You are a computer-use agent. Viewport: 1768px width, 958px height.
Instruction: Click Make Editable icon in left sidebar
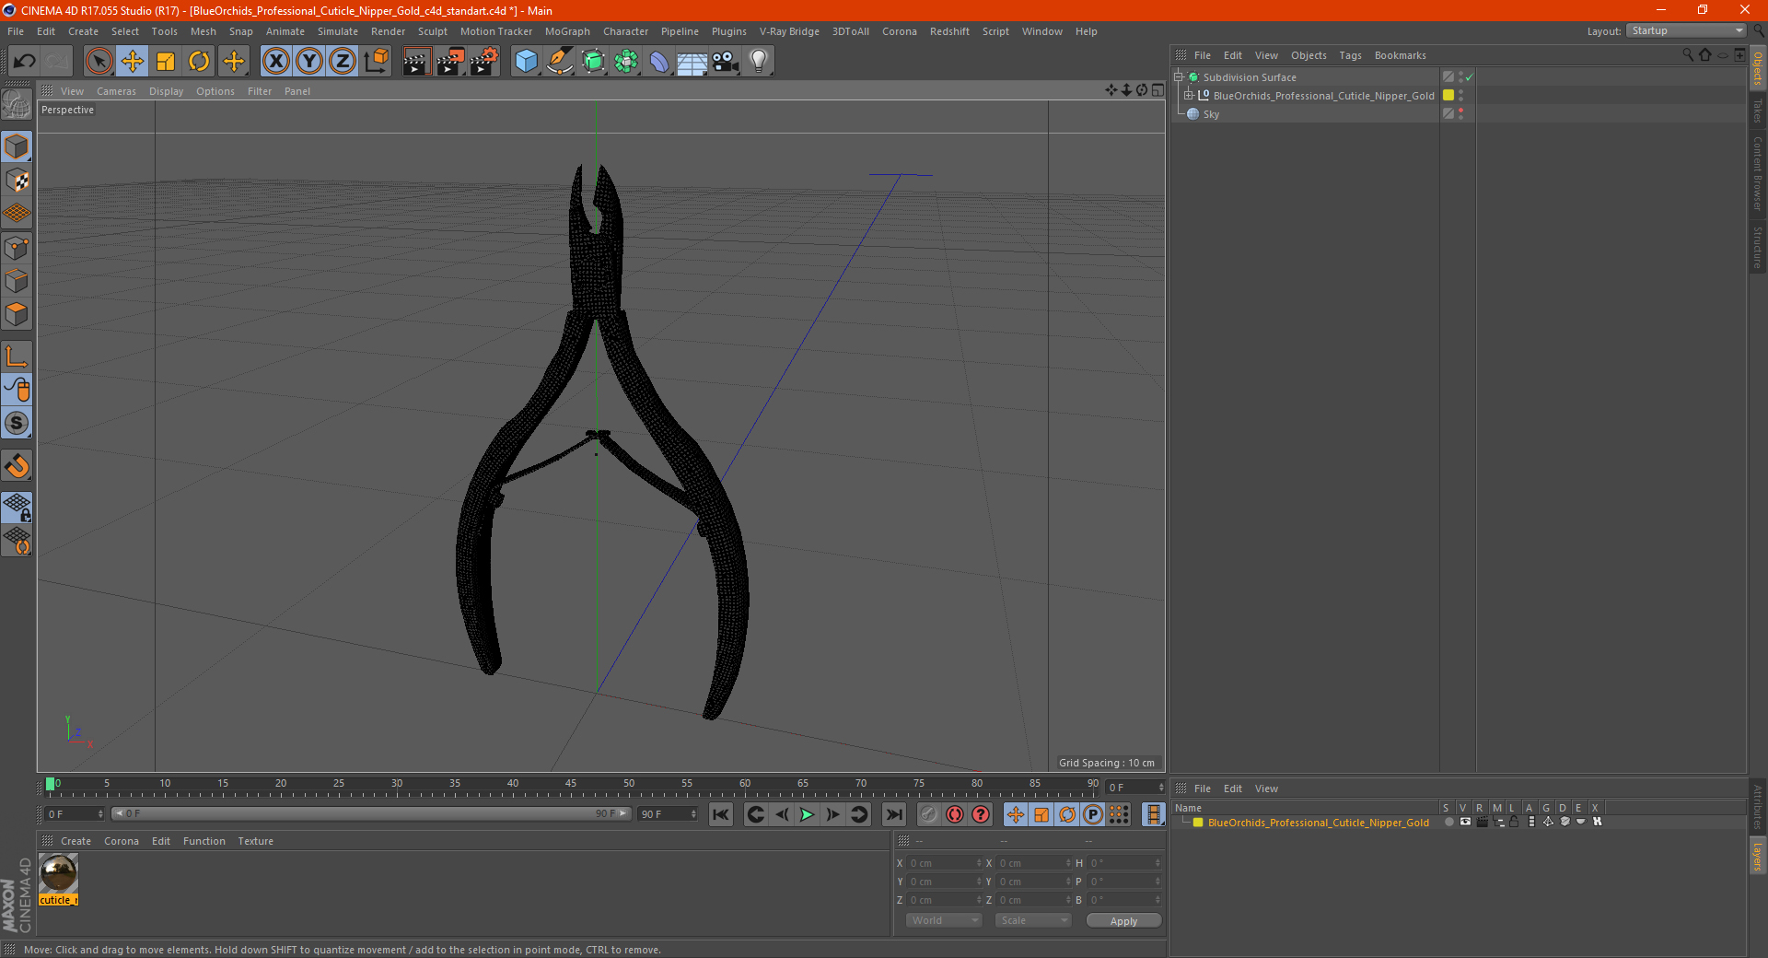(x=17, y=104)
